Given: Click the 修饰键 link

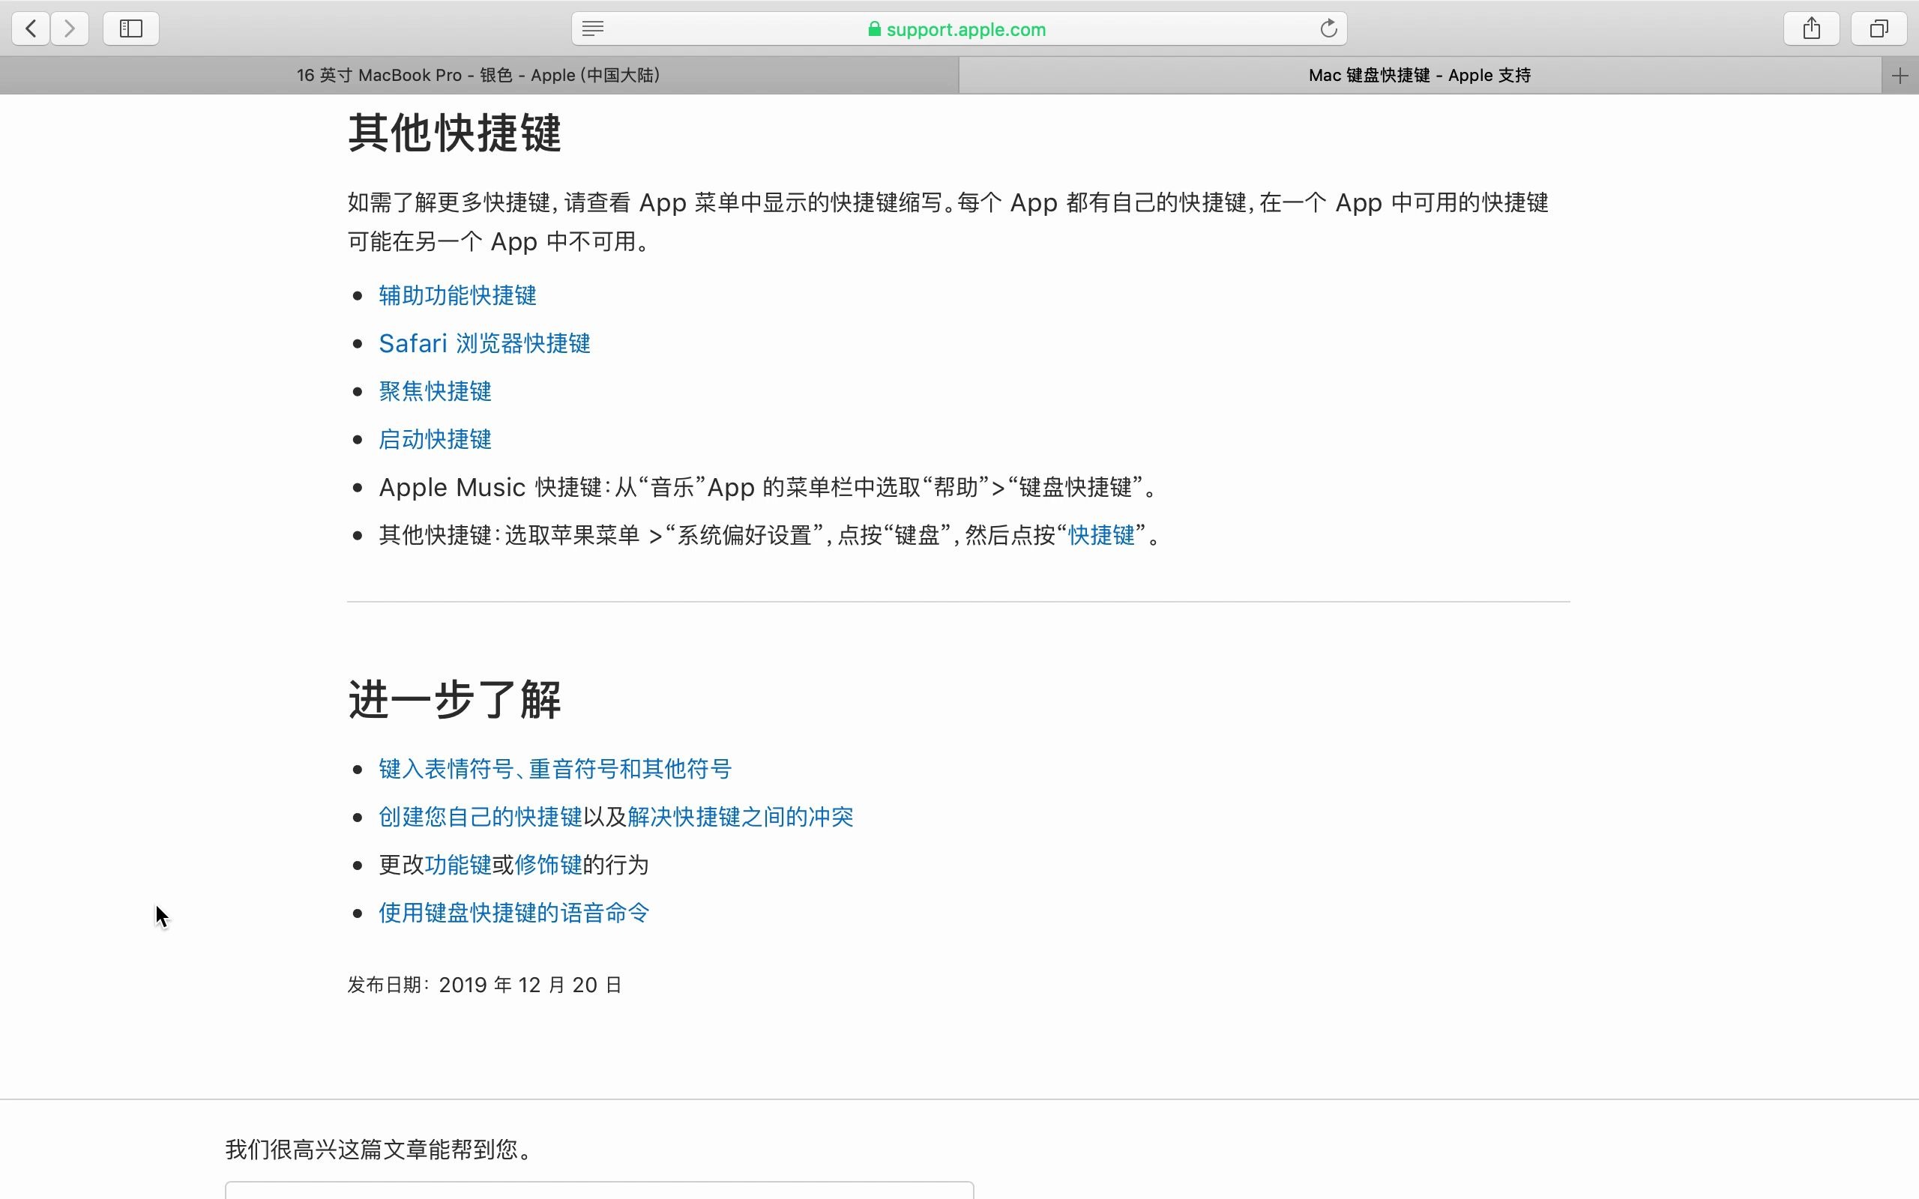Looking at the screenshot, I should point(549,865).
